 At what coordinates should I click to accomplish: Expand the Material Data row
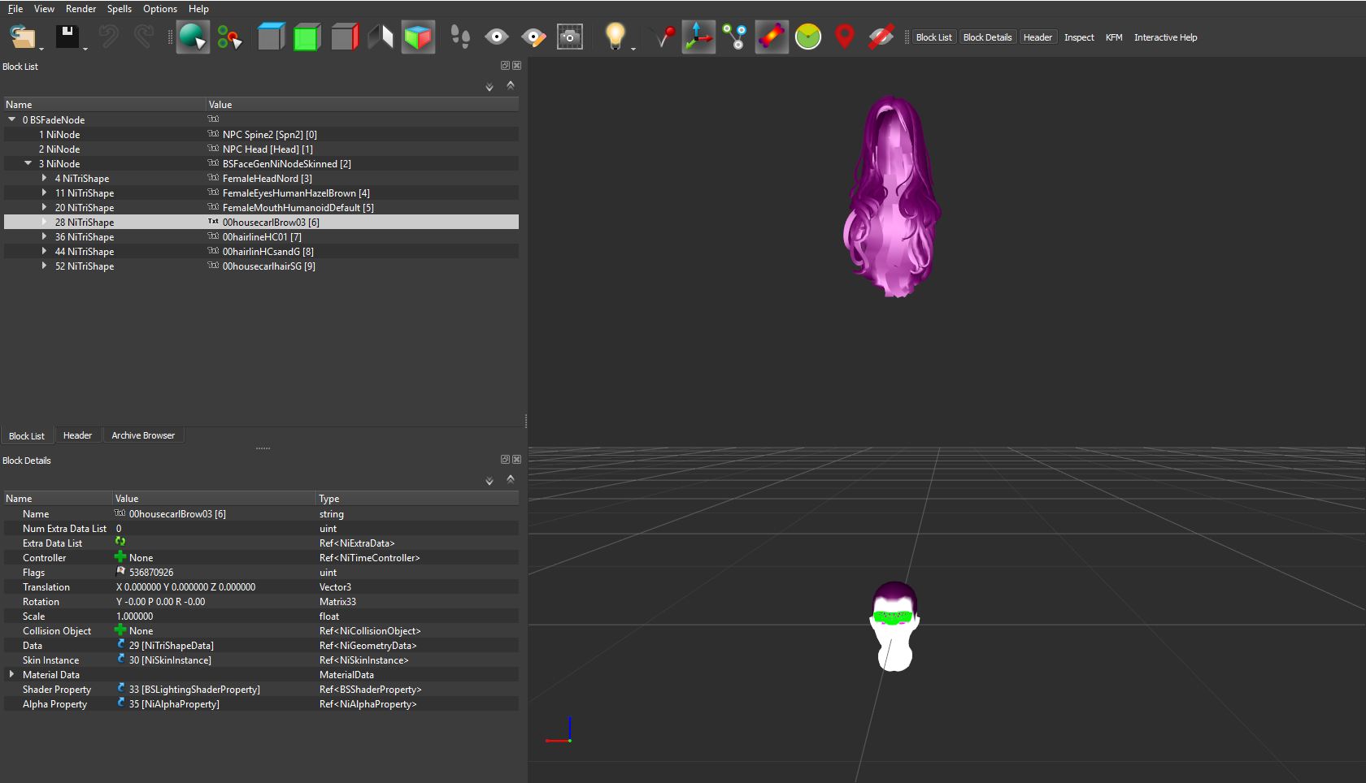(x=11, y=674)
